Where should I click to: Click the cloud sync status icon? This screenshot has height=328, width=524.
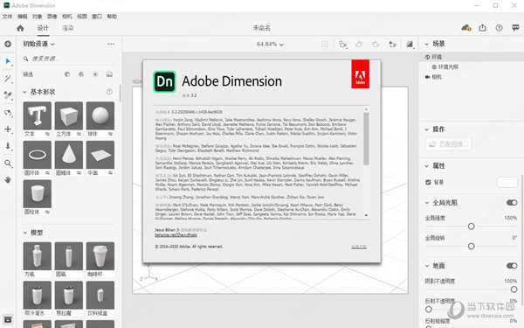(465, 28)
